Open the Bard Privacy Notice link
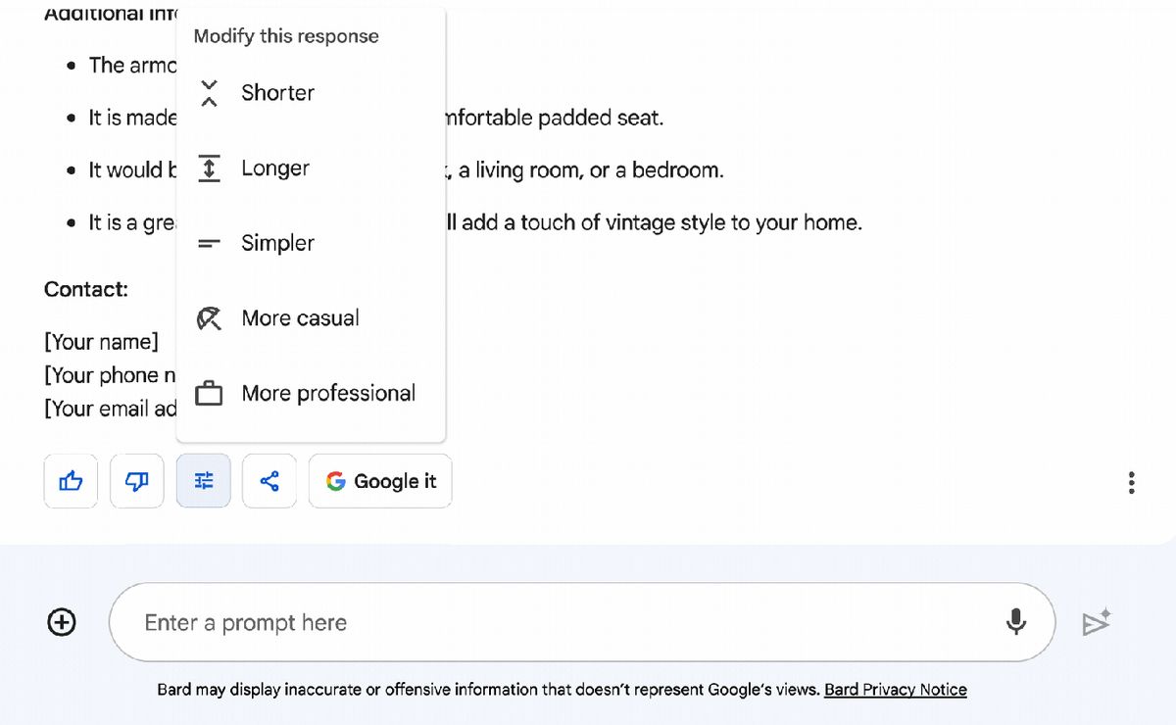The image size is (1176, 725). [x=896, y=690]
